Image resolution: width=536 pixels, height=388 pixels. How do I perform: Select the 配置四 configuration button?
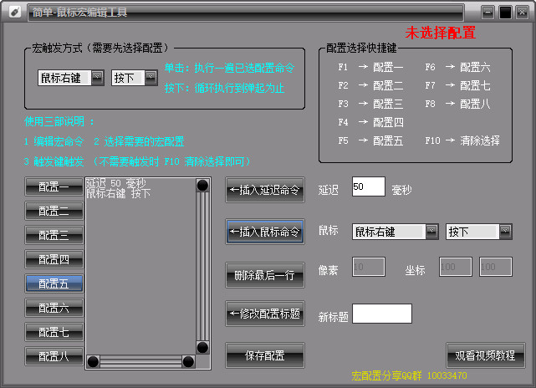pyautogui.click(x=54, y=259)
